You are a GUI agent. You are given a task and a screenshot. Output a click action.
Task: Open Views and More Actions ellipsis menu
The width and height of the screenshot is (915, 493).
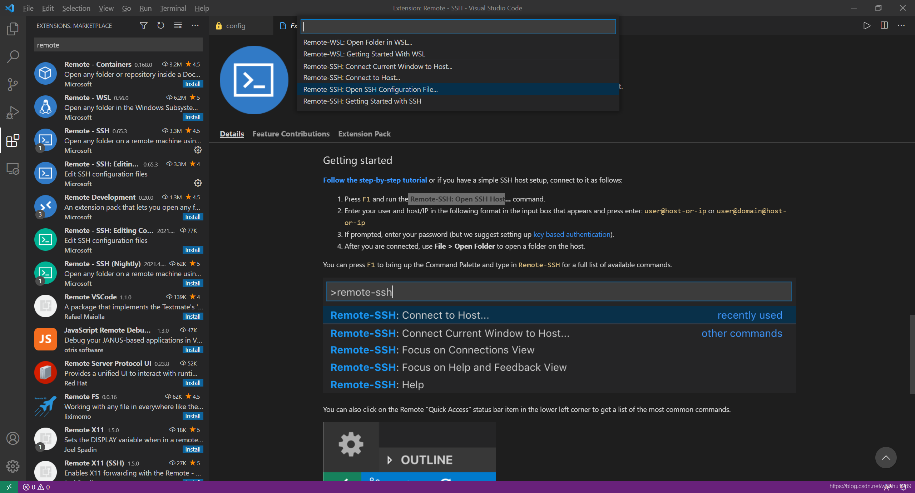(x=195, y=26)
